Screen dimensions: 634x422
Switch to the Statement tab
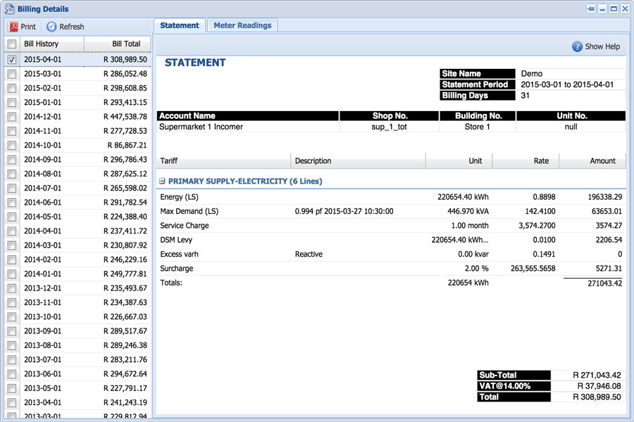coord(180,25)
